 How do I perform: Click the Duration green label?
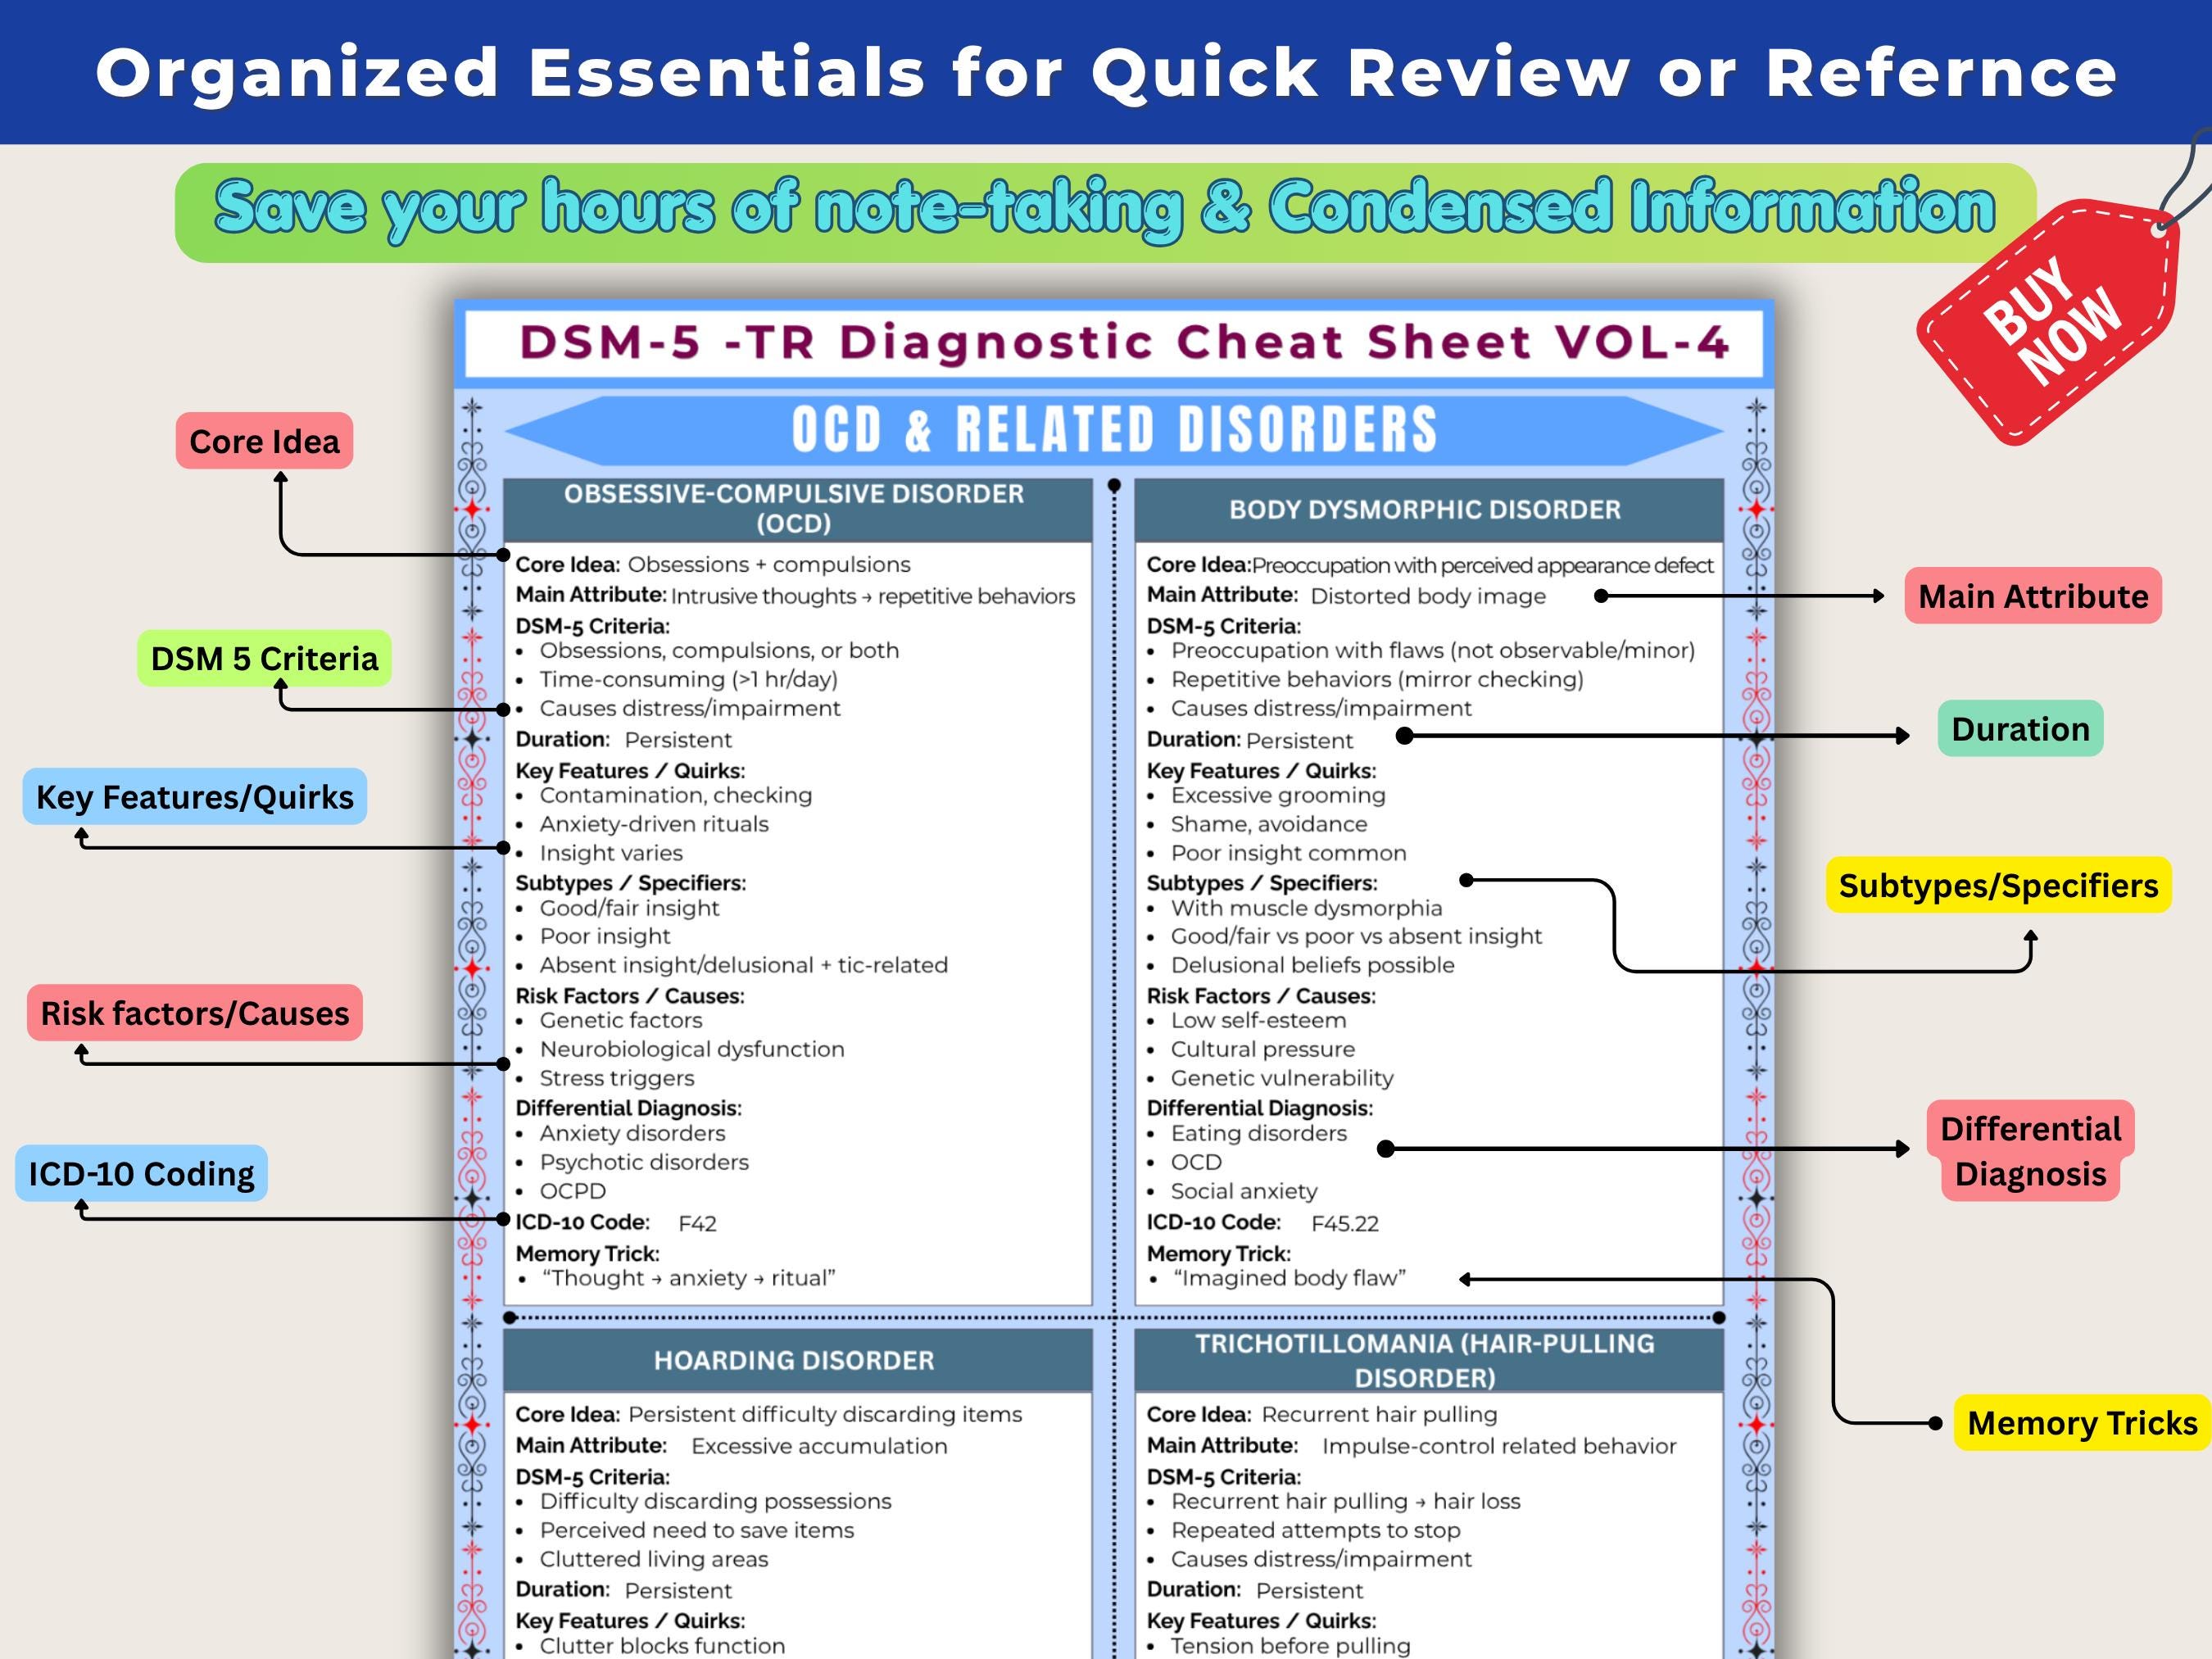tap(2020, 729)
